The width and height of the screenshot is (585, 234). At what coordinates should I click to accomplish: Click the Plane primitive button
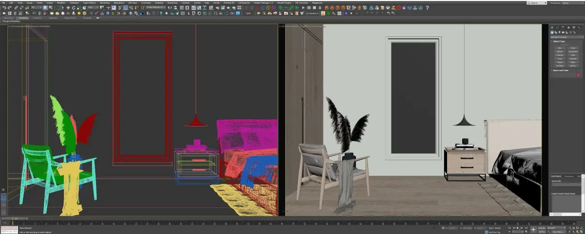[x=573, y=62]
